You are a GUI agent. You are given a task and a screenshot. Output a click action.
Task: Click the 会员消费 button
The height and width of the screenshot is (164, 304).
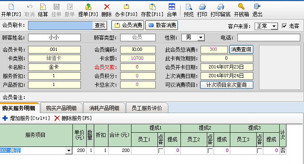pyautogui.click(x=128, y=25)
